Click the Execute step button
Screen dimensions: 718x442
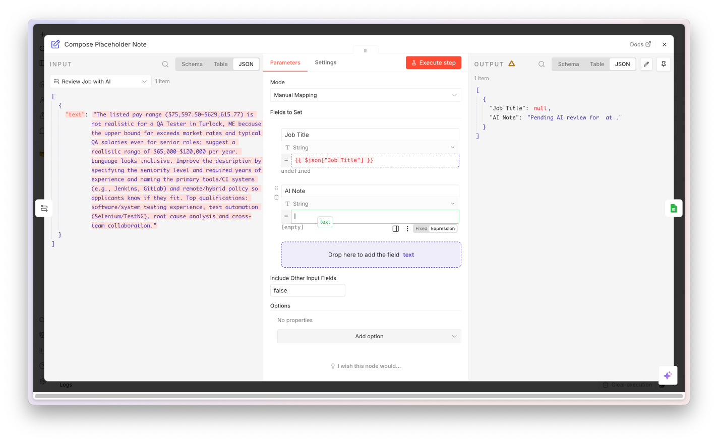434,62
